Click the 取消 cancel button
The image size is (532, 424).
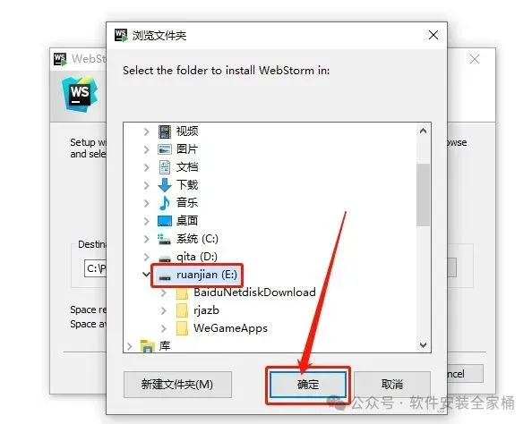click(392, 385)
